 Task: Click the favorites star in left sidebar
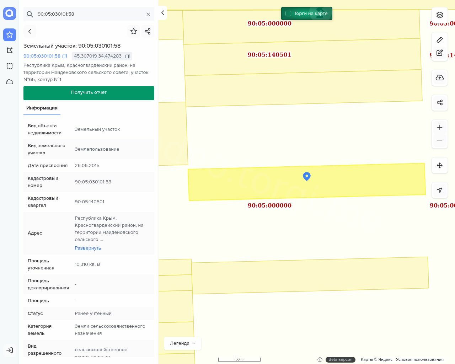[10, 34]
